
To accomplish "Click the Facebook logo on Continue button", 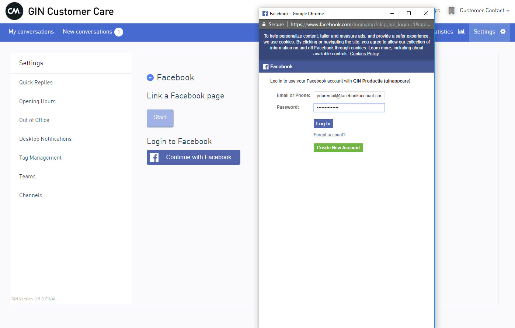I will (154, 157).
